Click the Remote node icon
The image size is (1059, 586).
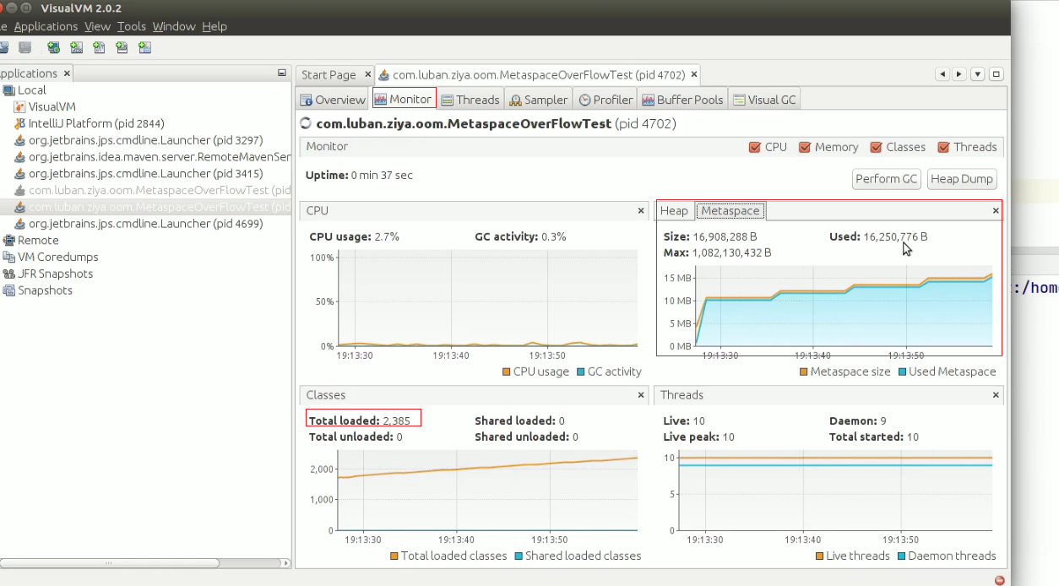(8, 241)
